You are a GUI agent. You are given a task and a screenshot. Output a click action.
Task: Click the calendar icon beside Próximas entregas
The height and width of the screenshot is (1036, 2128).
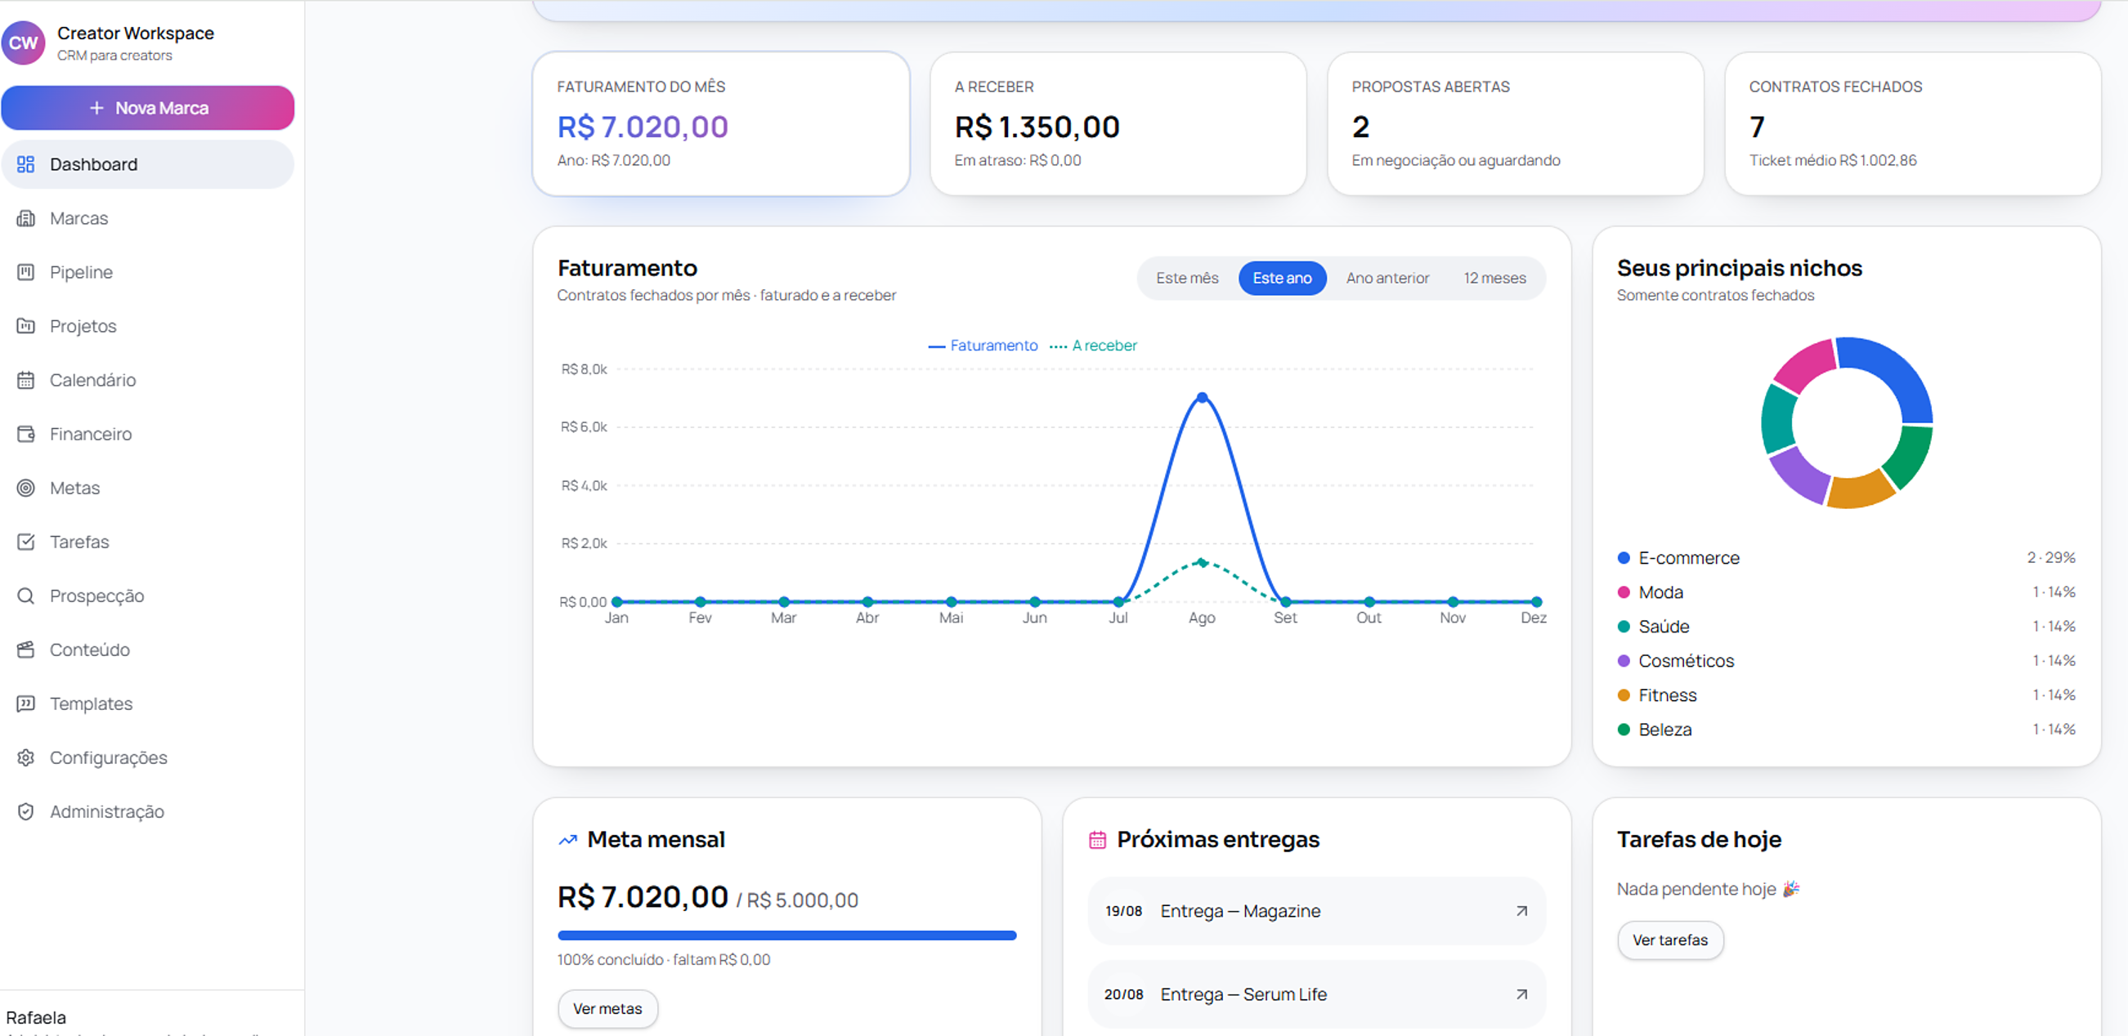click(x=1097, y=840)
